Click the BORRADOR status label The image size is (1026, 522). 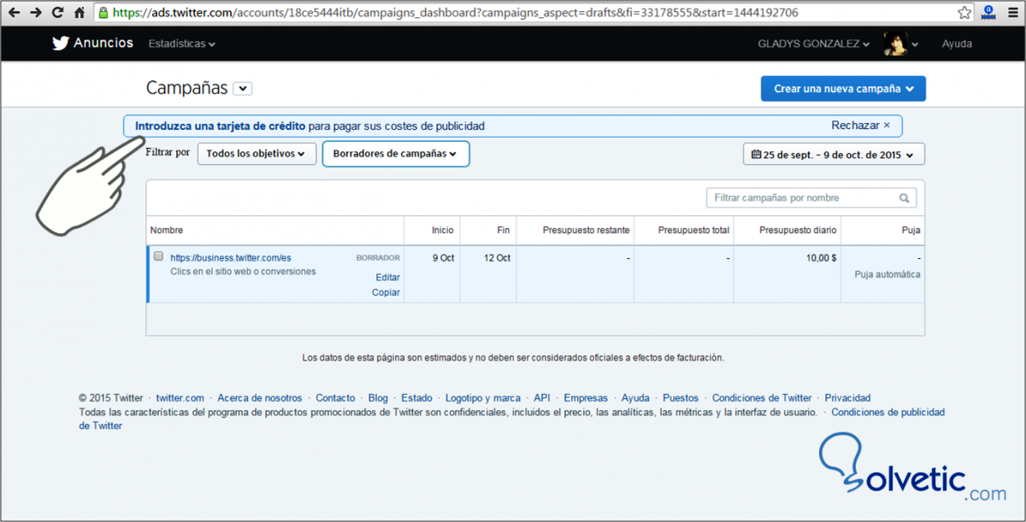tap(378, 257)
